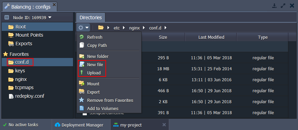Image resolution: width=298 pixels, height=130 pixels.
Task: Switch to the my-project tab
Action: click(x=140, y=125)
